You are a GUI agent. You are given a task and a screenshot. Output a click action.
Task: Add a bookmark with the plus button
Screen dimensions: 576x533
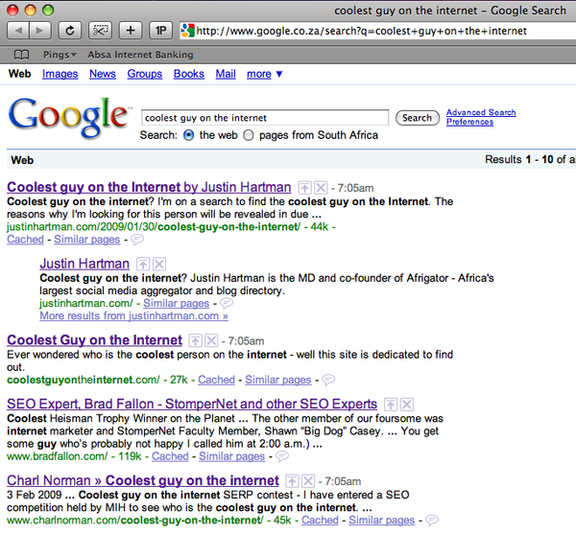point(131,31)
